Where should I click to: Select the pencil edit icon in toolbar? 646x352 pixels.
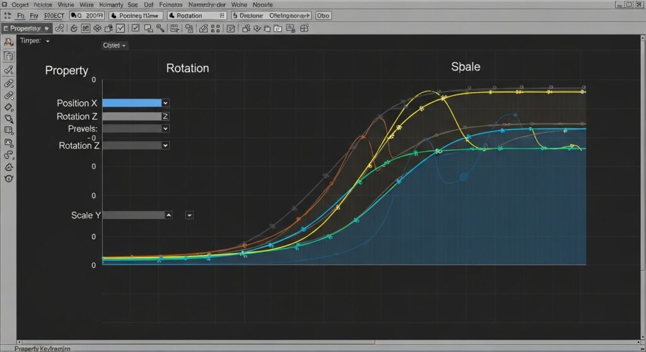pos(203,28)
